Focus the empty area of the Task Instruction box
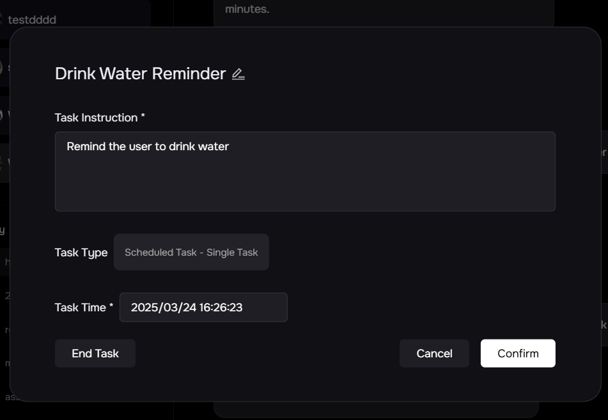This screenshot has width=608, height=420. point(304,185)
